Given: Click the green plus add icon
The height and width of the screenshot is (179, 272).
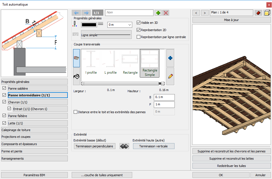Looking at the screenshot, I should click(x=158, y=13).
